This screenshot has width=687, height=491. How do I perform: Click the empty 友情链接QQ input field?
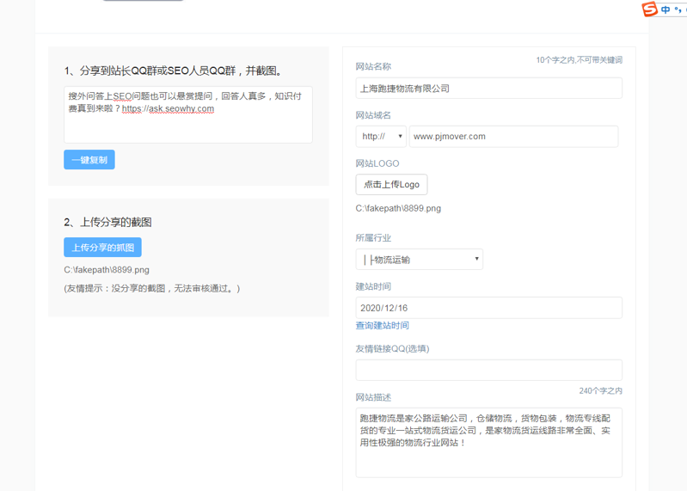click(x=488, y=370)
